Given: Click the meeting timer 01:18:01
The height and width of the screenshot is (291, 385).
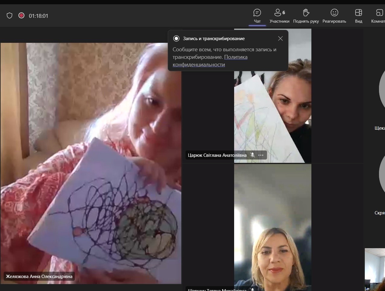Looking at the screenshot, I should (x=38, y=16).
